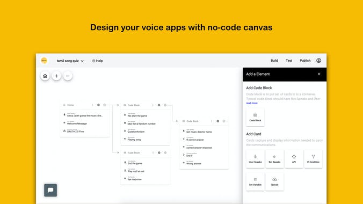This screenshot has width=363, height=204.
Task: Select the 'Mp3 list & Random number' card
Action: [x=145, y=123]
